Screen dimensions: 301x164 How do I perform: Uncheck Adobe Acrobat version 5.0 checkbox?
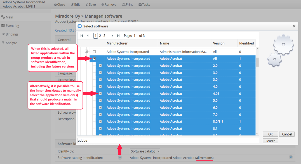(x=100, y=100)
